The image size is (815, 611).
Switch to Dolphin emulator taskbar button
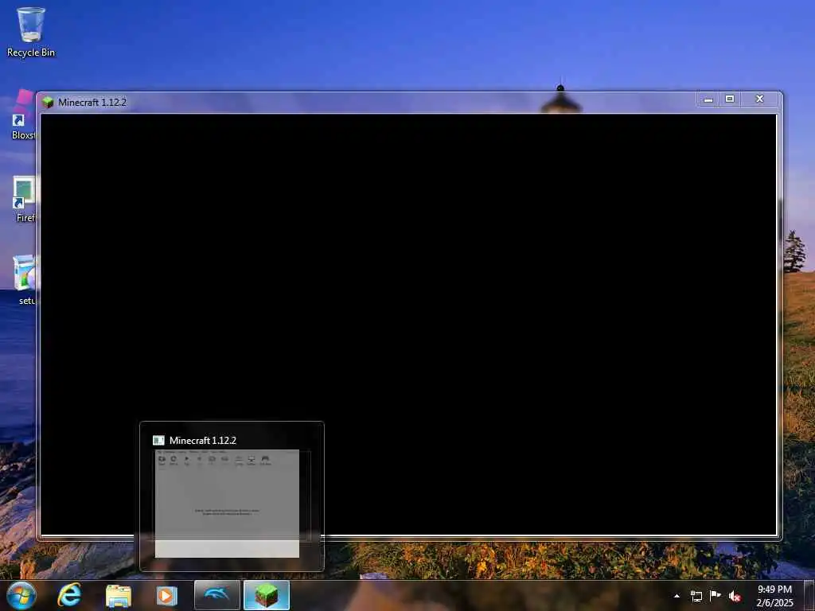pos(217,595)
